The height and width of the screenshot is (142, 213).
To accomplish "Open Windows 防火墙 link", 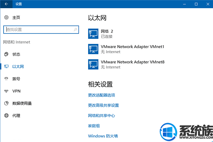I will 103,136.
